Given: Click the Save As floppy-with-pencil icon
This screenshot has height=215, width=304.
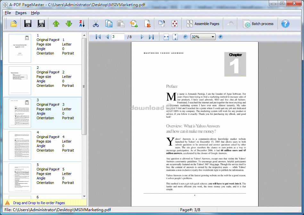Looking at the screenshot, I should point(41,24).
